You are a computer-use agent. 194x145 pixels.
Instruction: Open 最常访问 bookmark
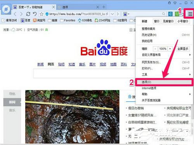pos(9,20)
